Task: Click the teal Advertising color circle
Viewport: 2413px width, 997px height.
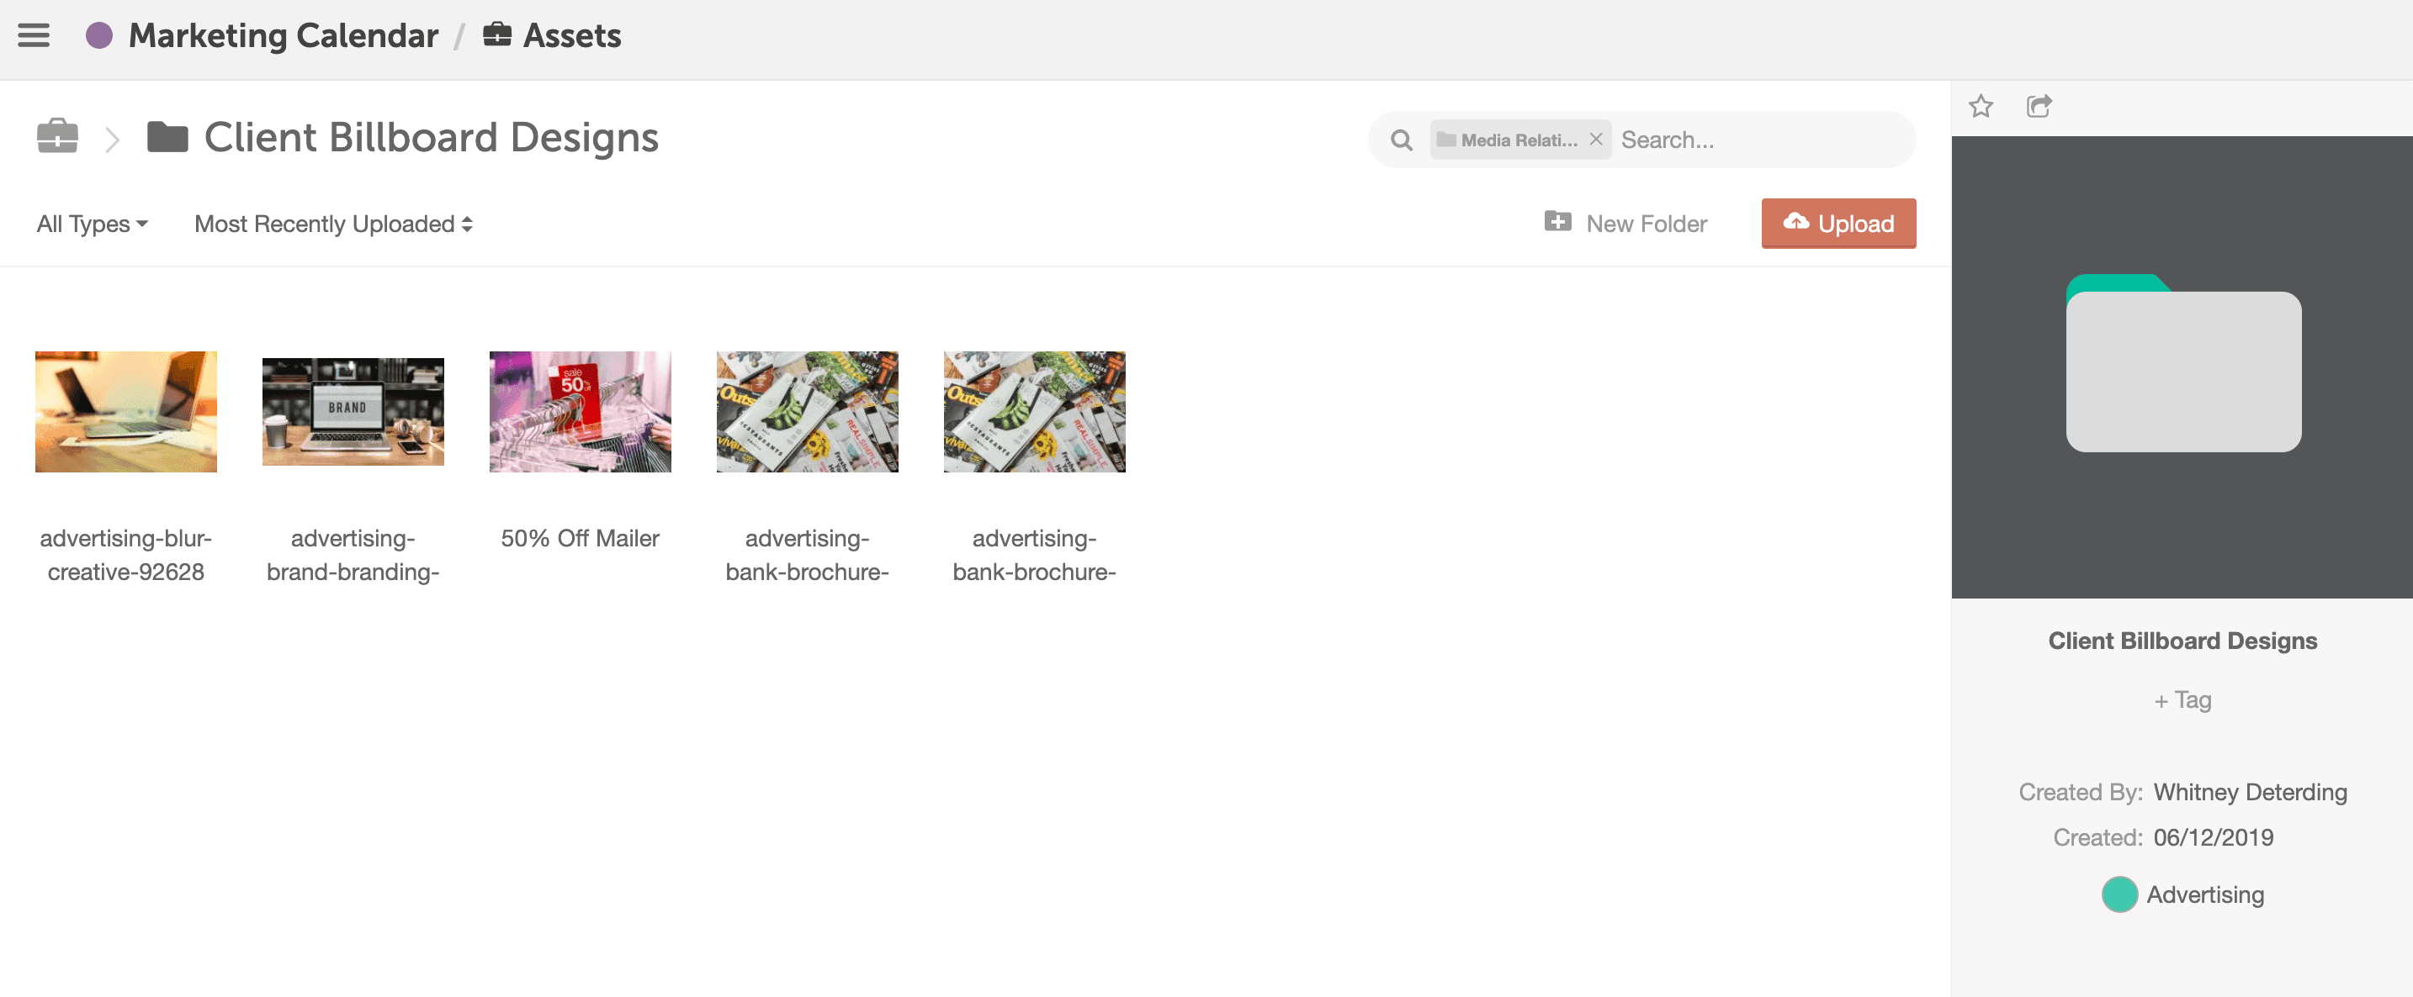Action: (2119, 894)
